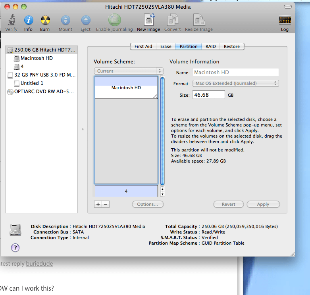Image resolution: width=310 pixels, height=295 pixels.
Task: Switch to the RAID tab
Action: (x=210, y=46)
